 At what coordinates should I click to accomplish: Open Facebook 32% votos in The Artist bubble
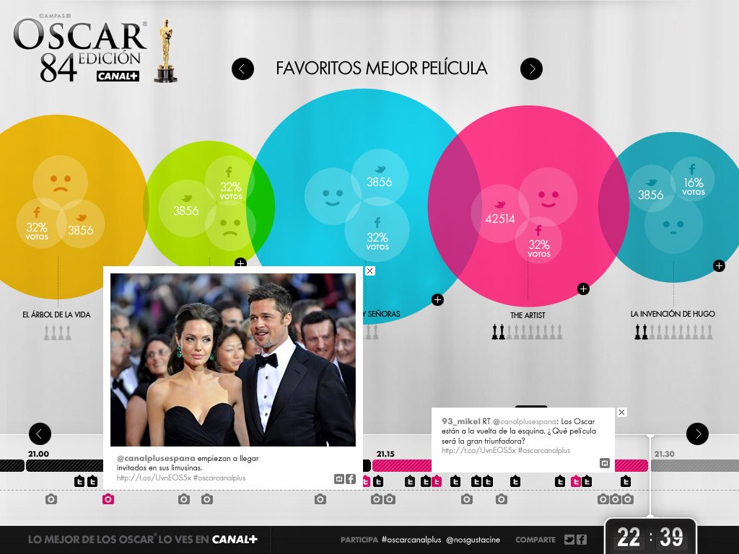tap(538, 240)
